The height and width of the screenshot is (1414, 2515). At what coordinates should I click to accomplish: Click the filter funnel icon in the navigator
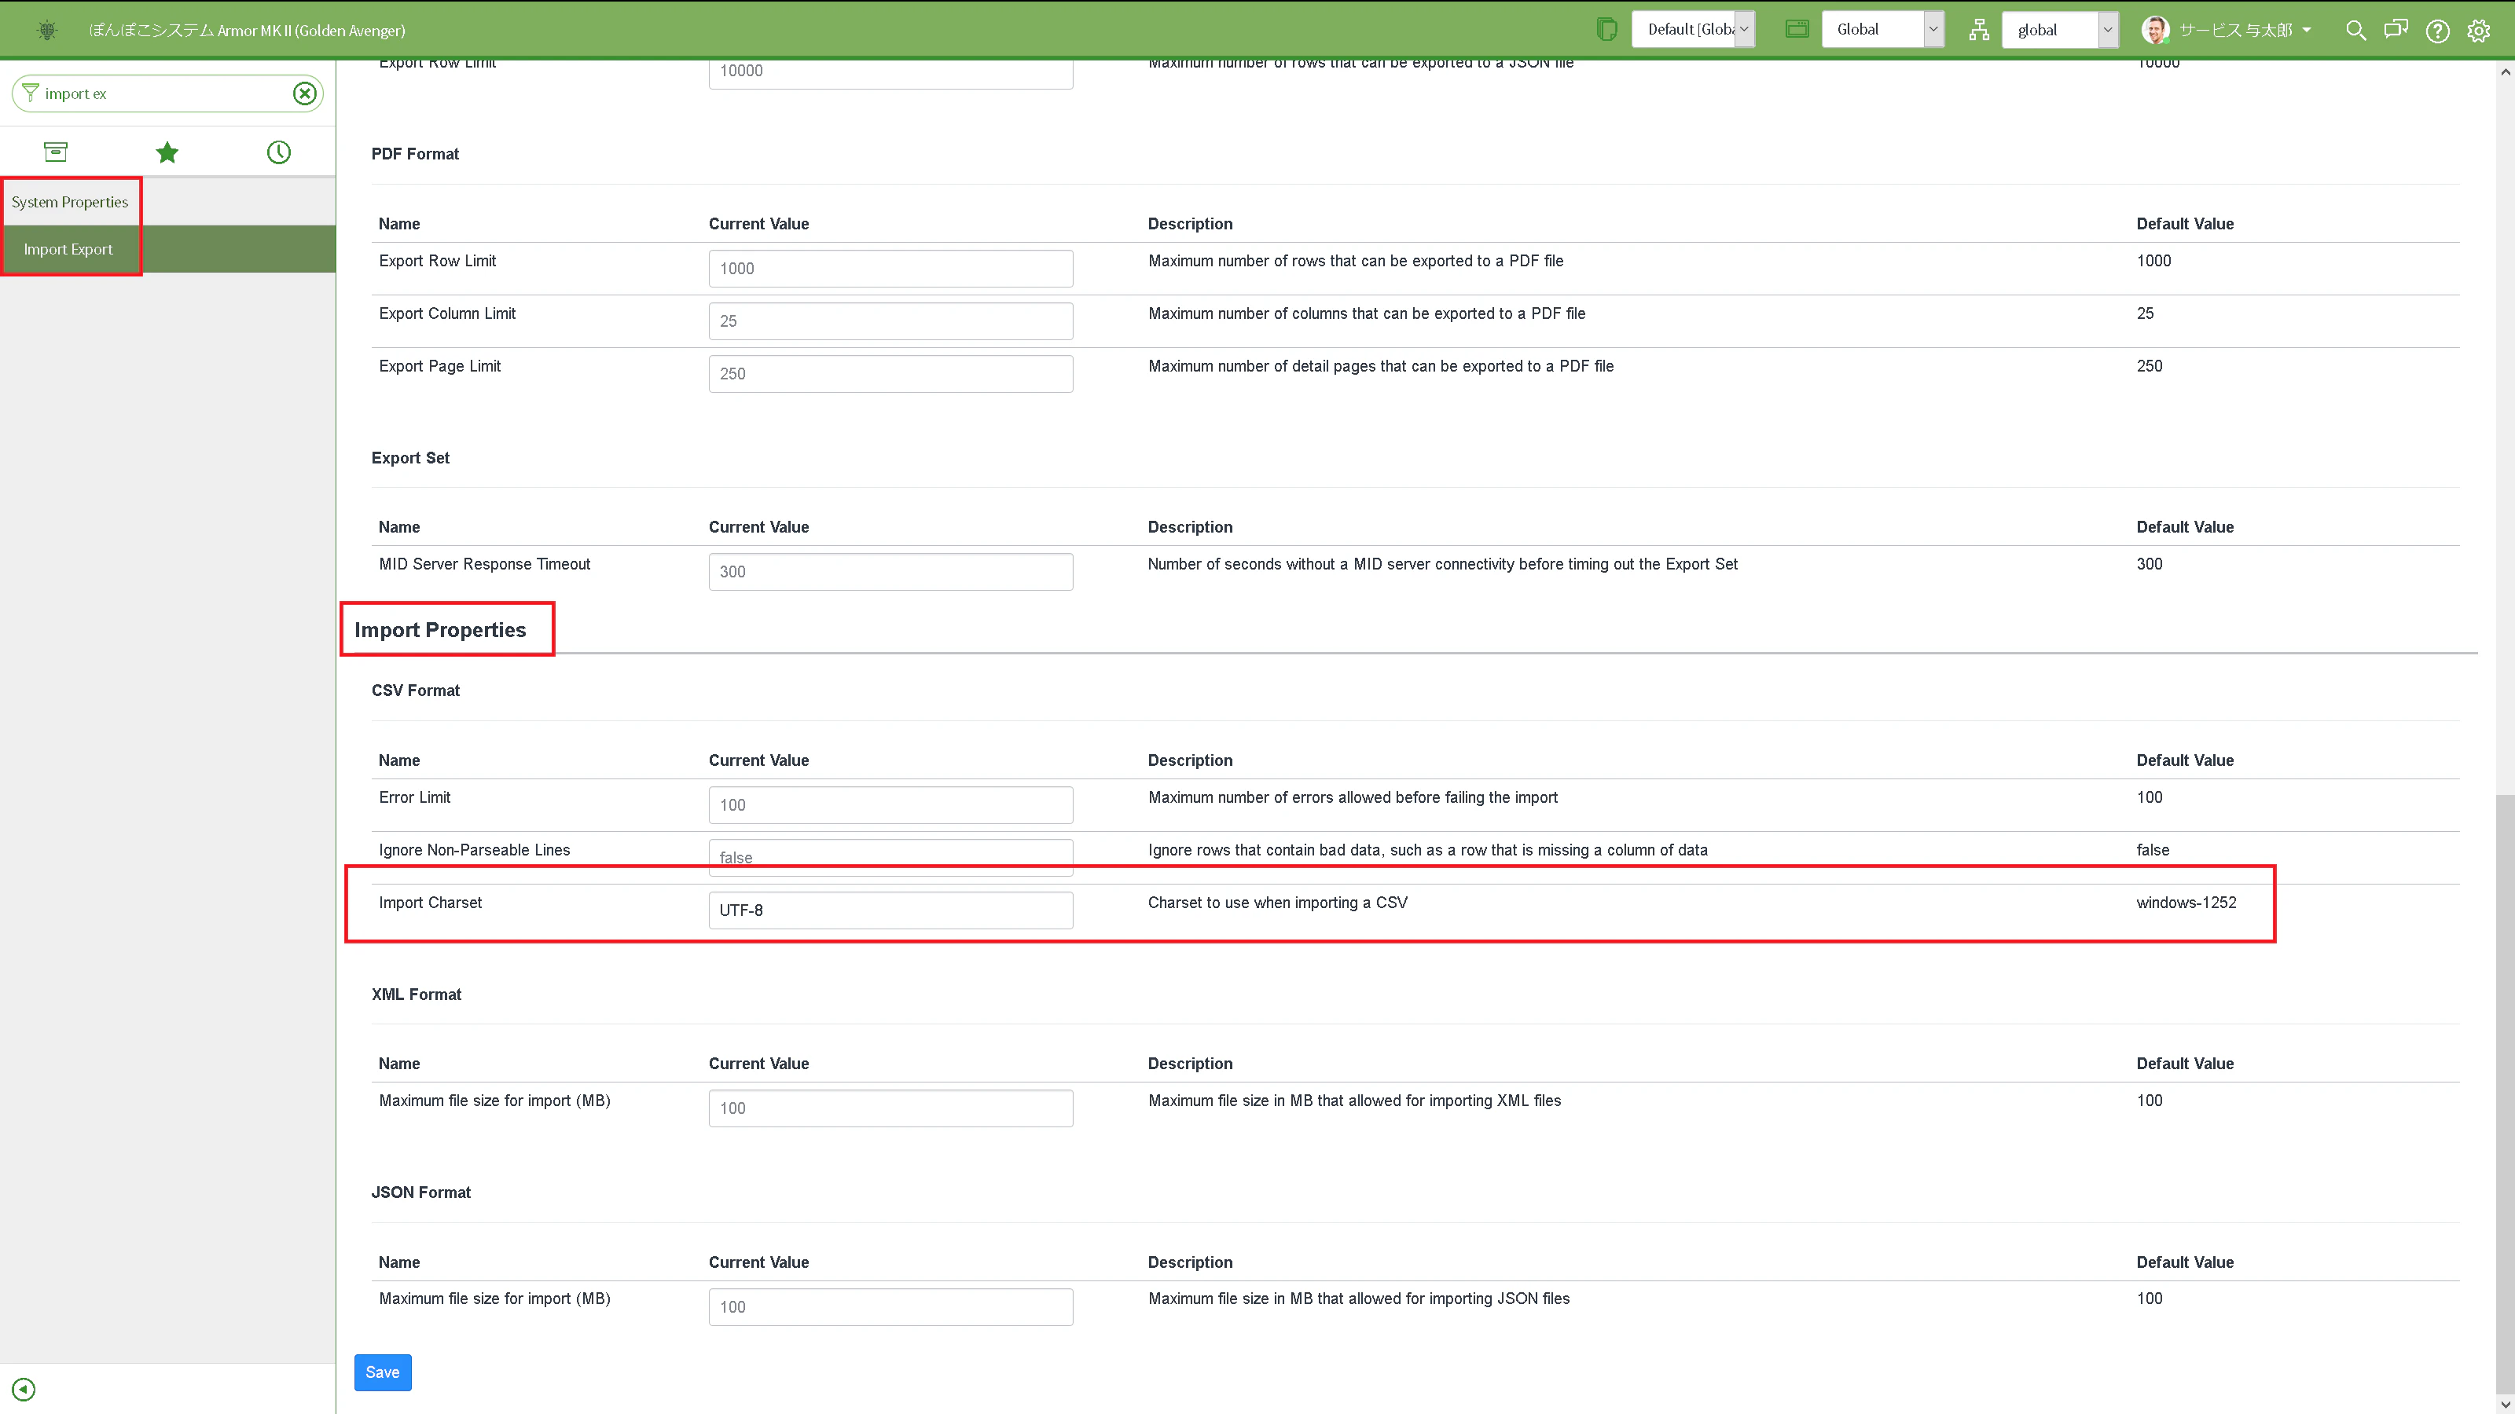[31, 93]
